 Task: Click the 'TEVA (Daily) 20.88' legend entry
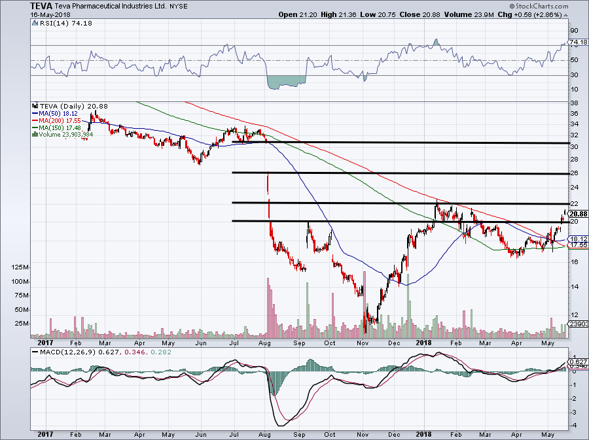(x=73, y=106)
